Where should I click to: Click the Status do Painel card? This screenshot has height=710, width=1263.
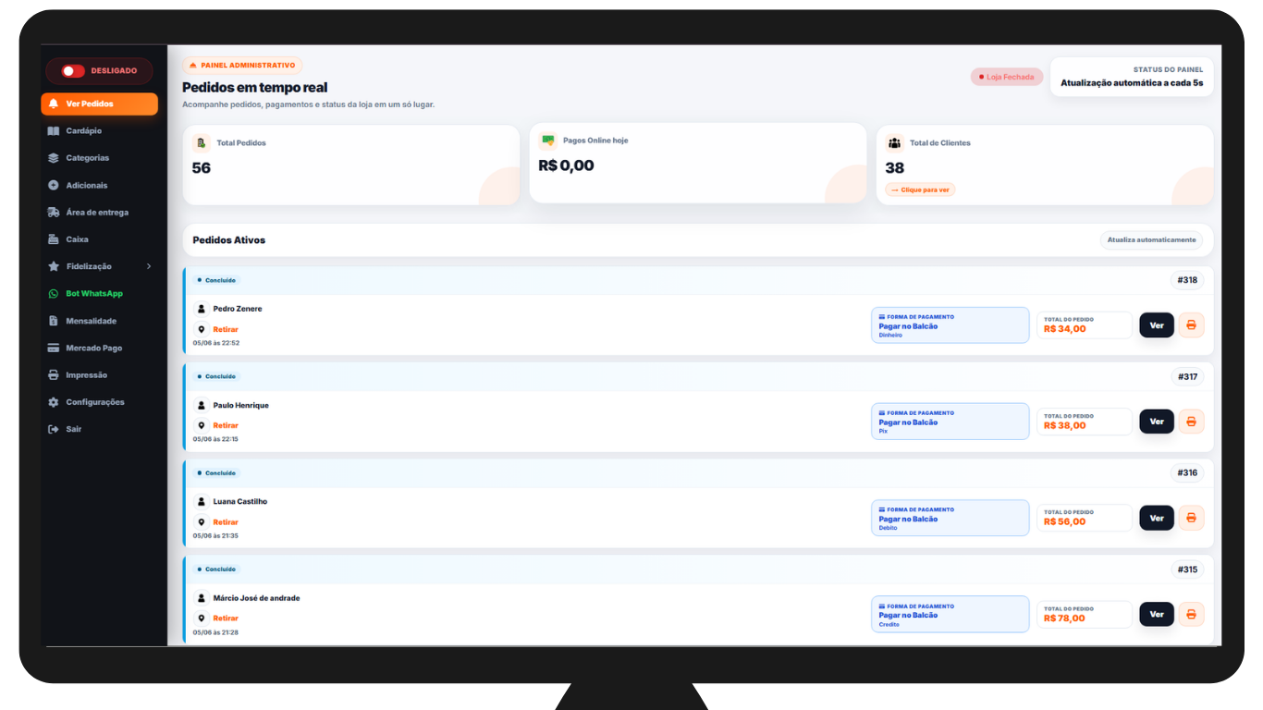pos(1132,77)
